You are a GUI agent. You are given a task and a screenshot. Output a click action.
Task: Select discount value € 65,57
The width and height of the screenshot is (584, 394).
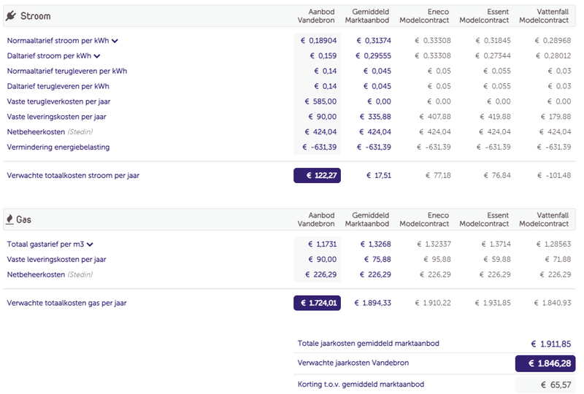556,385
